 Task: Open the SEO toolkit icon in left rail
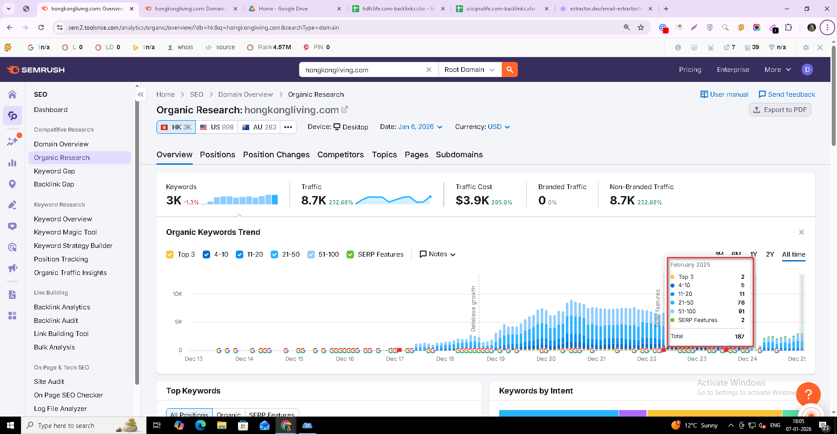(x=13, y=116)
